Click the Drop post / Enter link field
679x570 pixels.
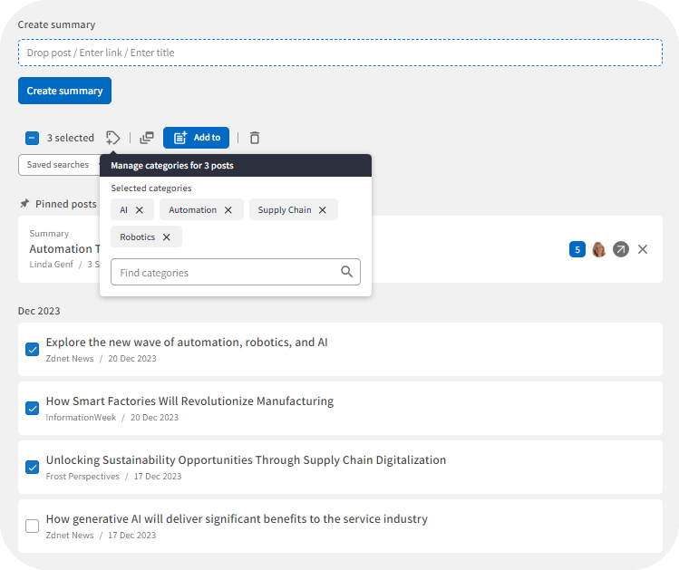click(x=340, y=53)
